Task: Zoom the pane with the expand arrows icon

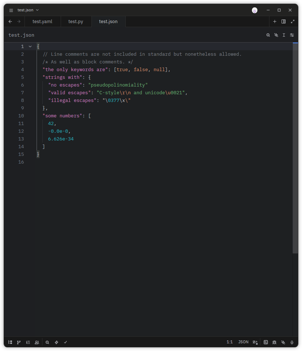Action: coord(292,22)
